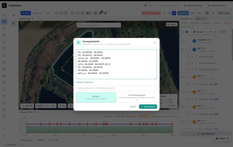Open the clipboard checklist sidebar icon

click(x=4, y=49)
